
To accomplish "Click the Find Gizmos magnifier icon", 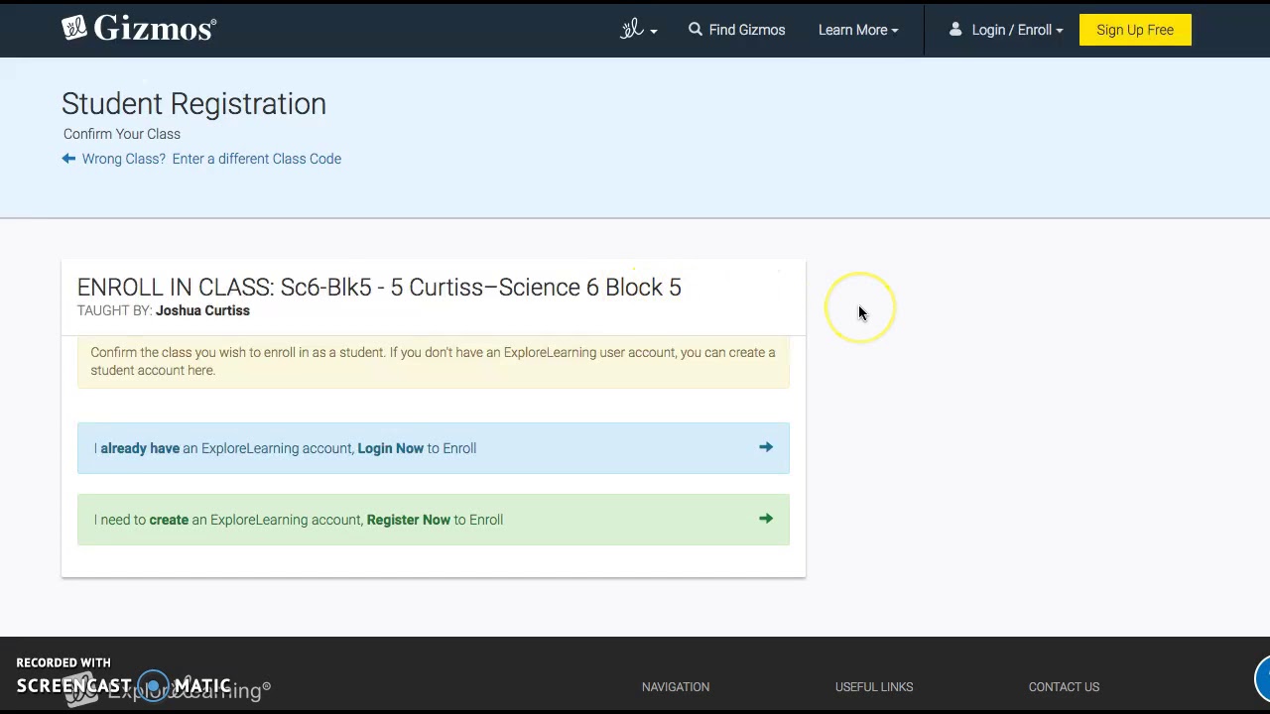I will (696, 30).
